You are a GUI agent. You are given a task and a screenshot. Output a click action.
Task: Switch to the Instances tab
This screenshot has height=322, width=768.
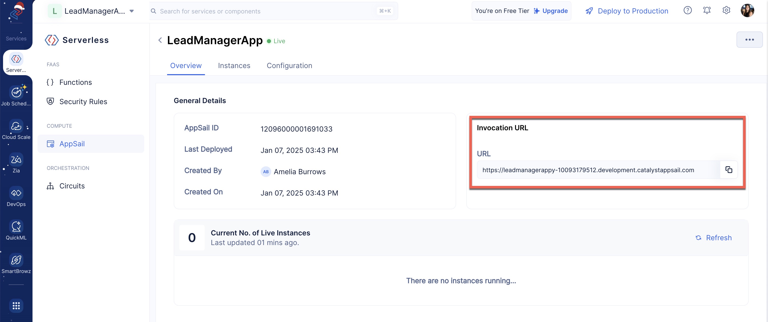pyautogui.click(x=234, y=65)
